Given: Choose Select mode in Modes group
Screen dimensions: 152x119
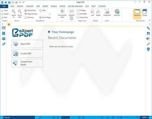Looking at the screenshot, I should [x=5, y=14].
